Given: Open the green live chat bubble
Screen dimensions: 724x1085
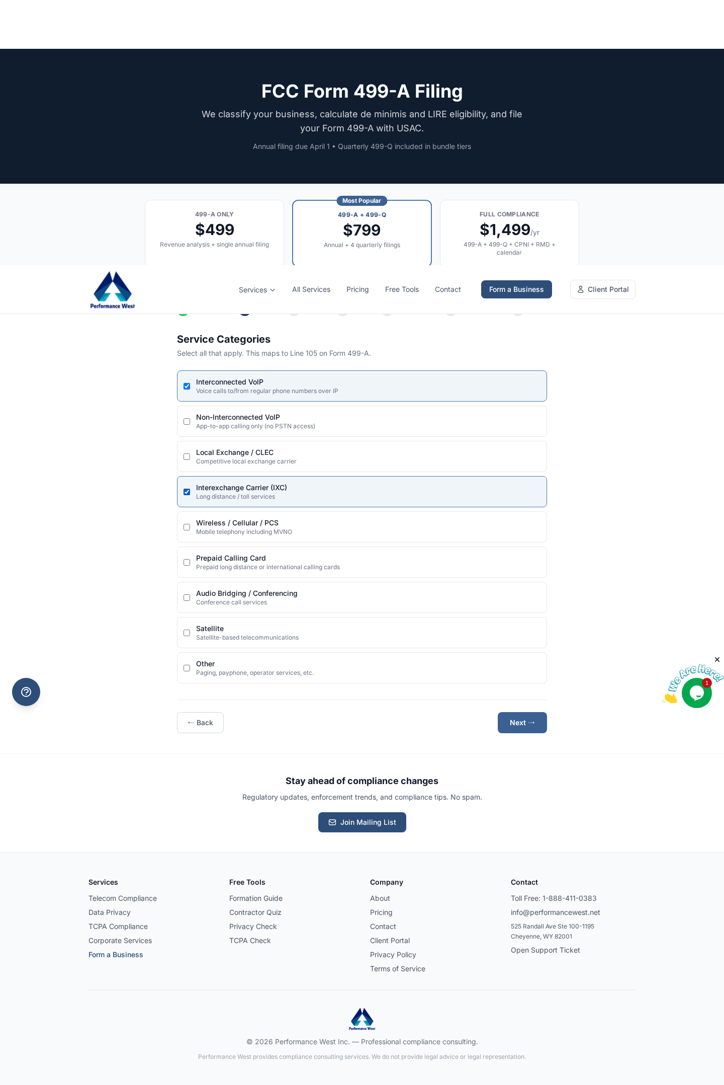Looking at the screenshot, I should [x=696, y=693].
